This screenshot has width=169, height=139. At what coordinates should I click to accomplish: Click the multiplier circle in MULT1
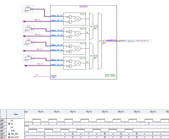coord(78,34)
